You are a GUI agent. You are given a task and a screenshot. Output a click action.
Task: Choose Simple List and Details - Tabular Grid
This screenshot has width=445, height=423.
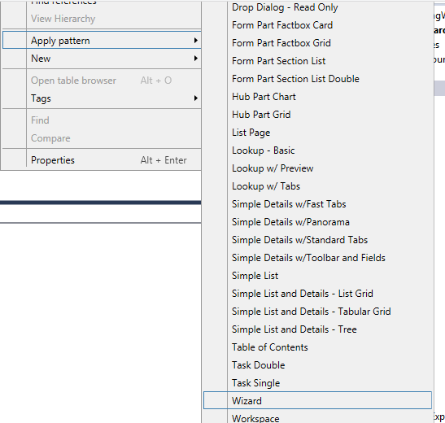[x=317, y=312]
